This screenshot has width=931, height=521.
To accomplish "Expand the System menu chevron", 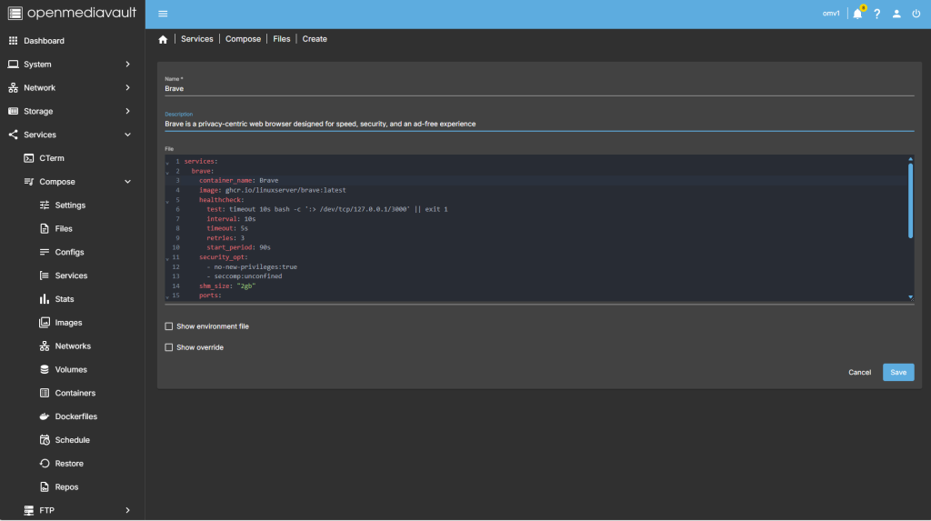I will click(x=127, y=65).
